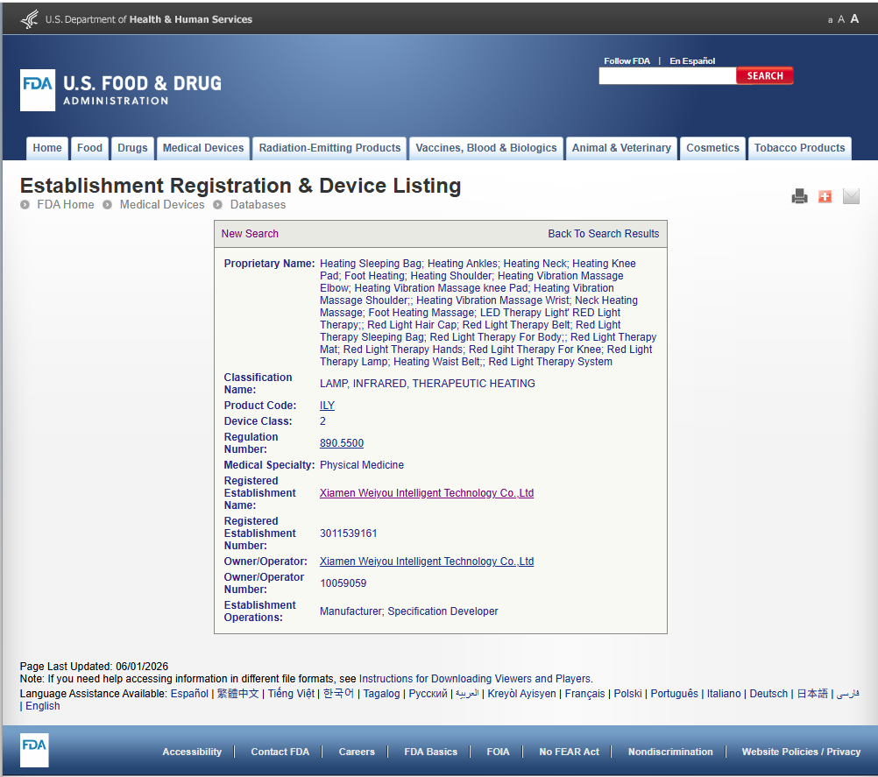Screen dimensions: 878x777
Task: Click the Databases breadcrumb
Action: pyautogui.click(x=258, y=204)
